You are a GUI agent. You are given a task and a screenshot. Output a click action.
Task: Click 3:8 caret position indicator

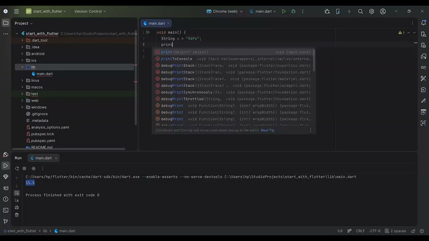(340, 231)
